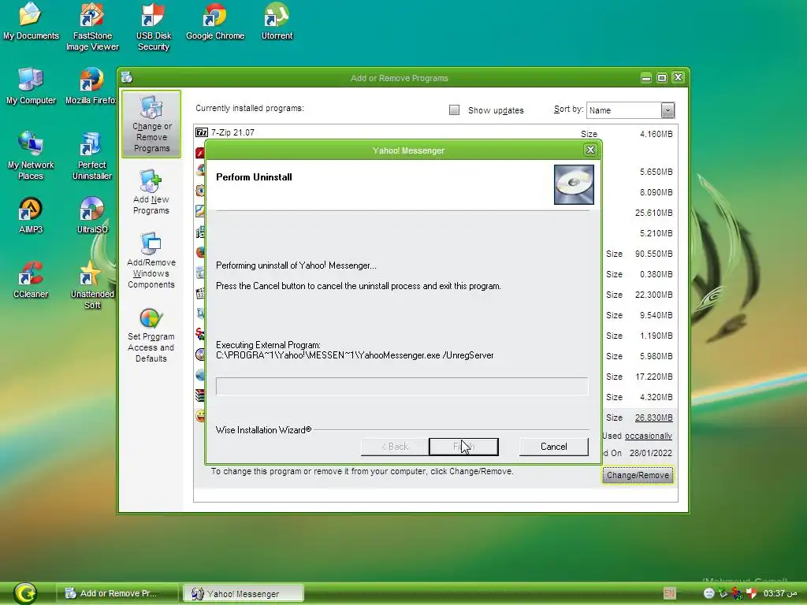Launch FastStone Image Viewer shortcut
807x605 pixels.
point(92,27)
